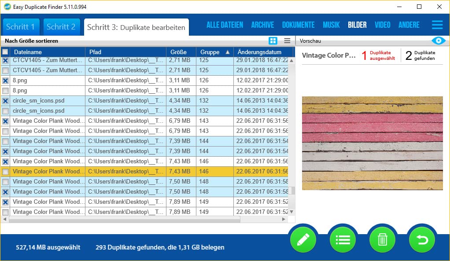Open the hamburger menu
The width and height of the screenshot is (450, 261).
pyautogui.click(x=437, y=25)
